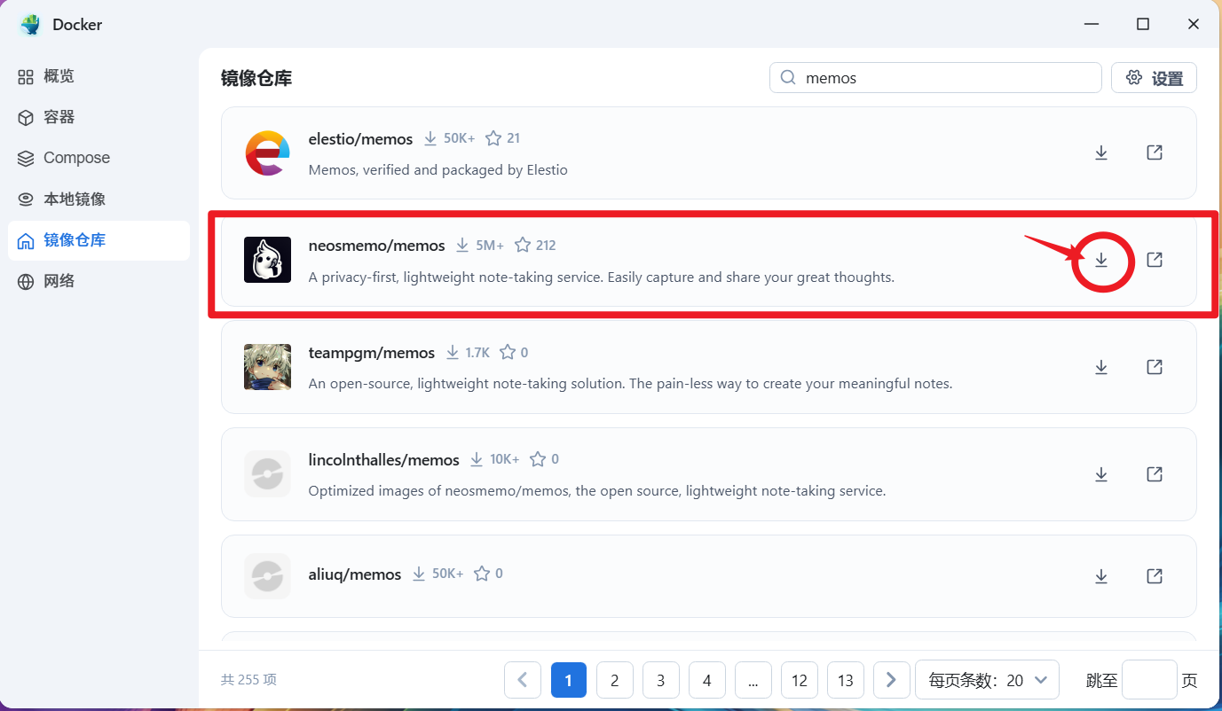The width and height of the screenshot is (1222, 711).
Task: Download the neosmemo/memos image
Action: [x=1101, y=260]
